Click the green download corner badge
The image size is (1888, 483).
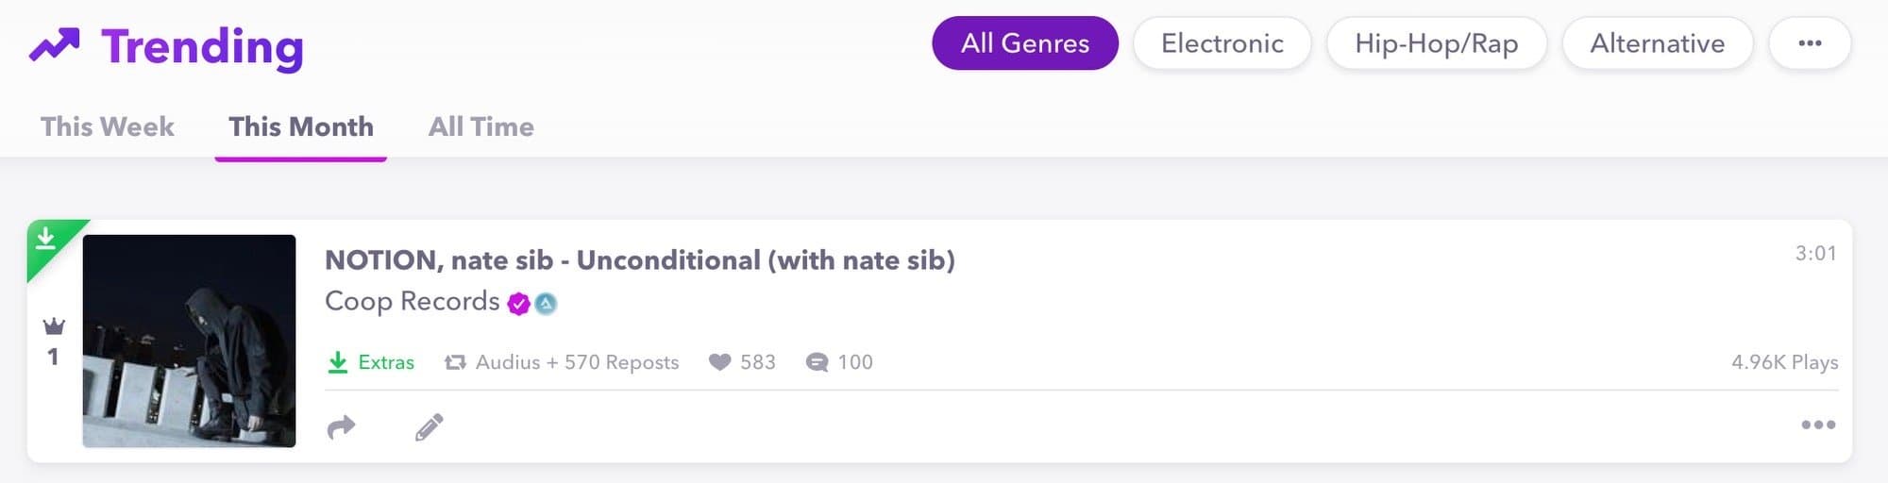45,240
